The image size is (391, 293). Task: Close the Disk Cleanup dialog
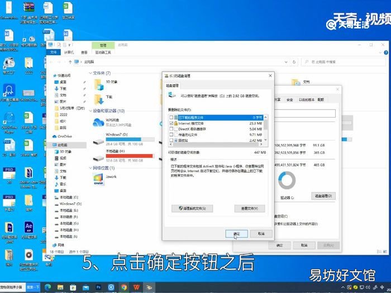270,75
